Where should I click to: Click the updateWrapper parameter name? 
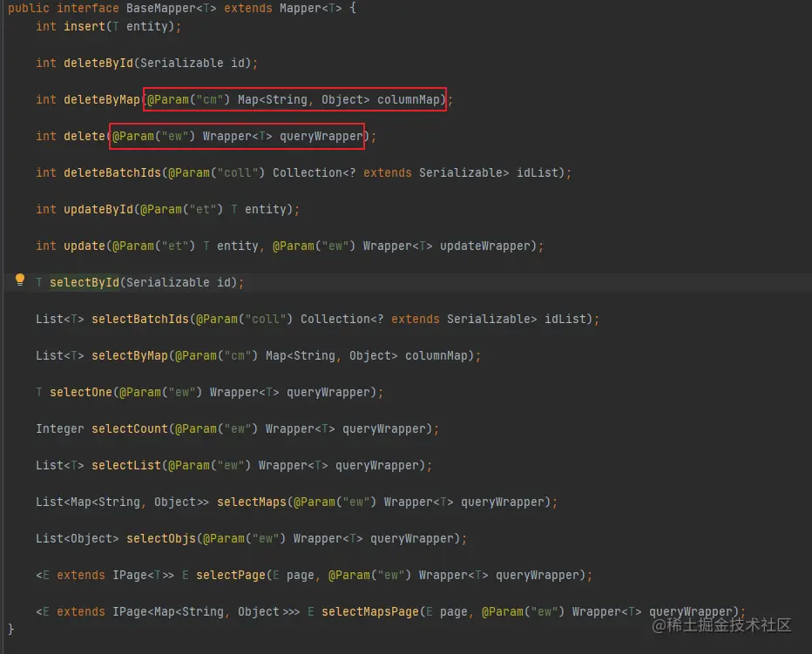pos(484,246)
